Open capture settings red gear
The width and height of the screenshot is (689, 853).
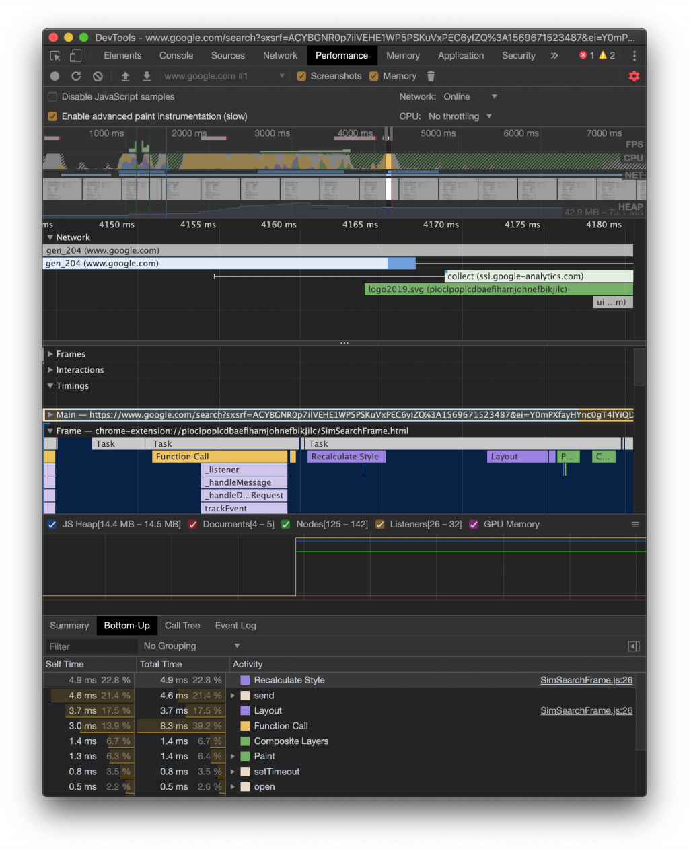click(634, 76)
